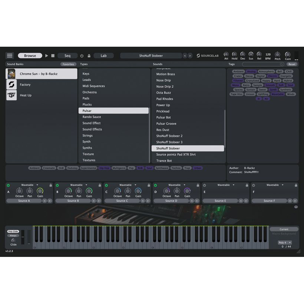Image resolution: width=304 pixels, height=304 pixels.
Task: Click the tags Reset button
Action: point(292,64)
